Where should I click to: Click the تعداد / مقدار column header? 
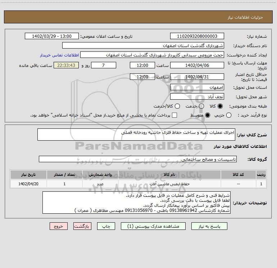64,175
